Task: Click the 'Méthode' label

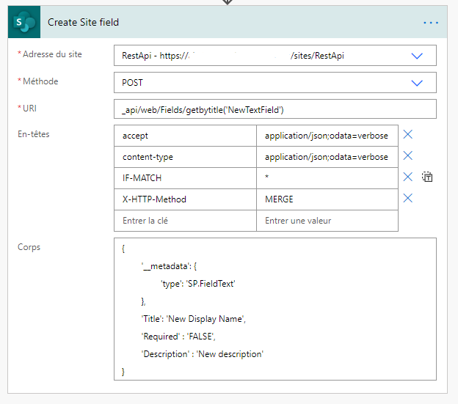Action: 40,81
